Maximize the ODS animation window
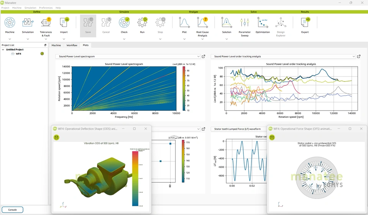The image size is (368, 215). coord(134,129)
